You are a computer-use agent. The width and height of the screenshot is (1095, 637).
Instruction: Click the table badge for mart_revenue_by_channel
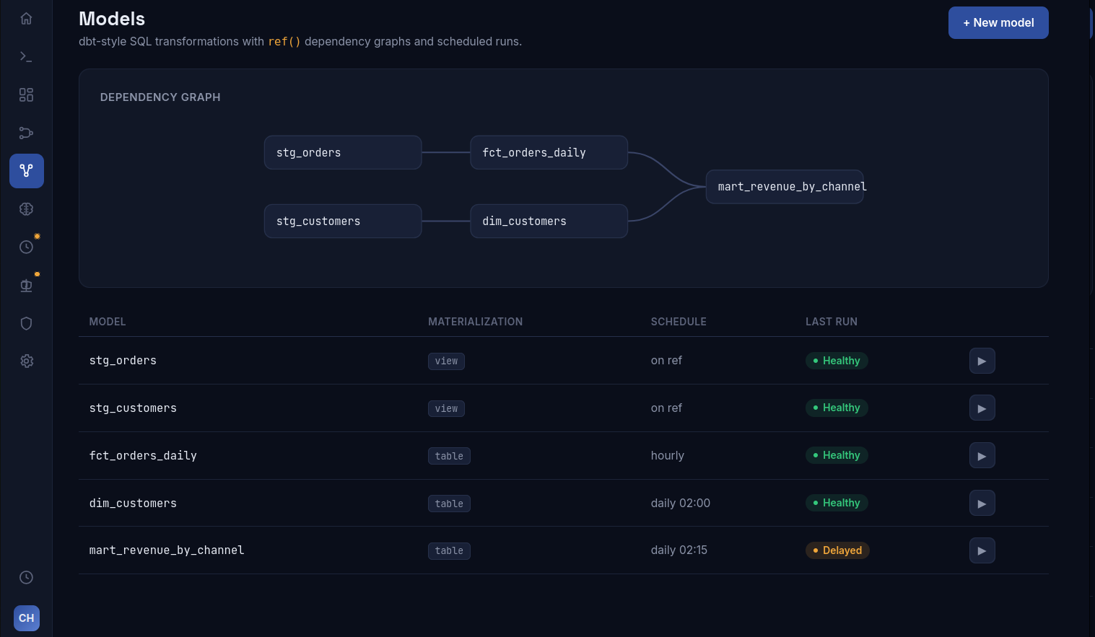[449, 550]
